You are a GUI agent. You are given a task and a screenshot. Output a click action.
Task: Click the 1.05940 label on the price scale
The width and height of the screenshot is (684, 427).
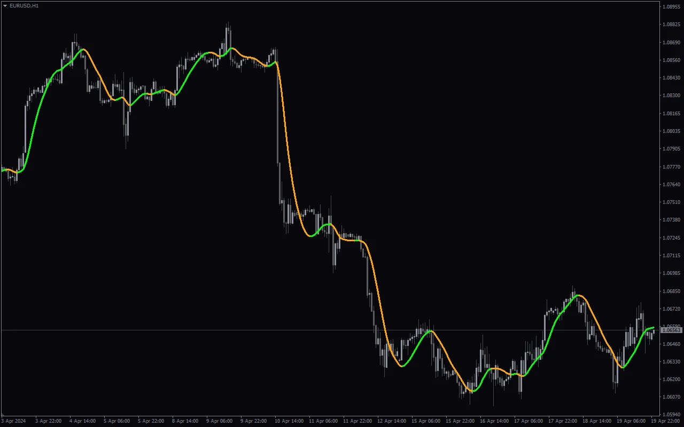[671, 414]
